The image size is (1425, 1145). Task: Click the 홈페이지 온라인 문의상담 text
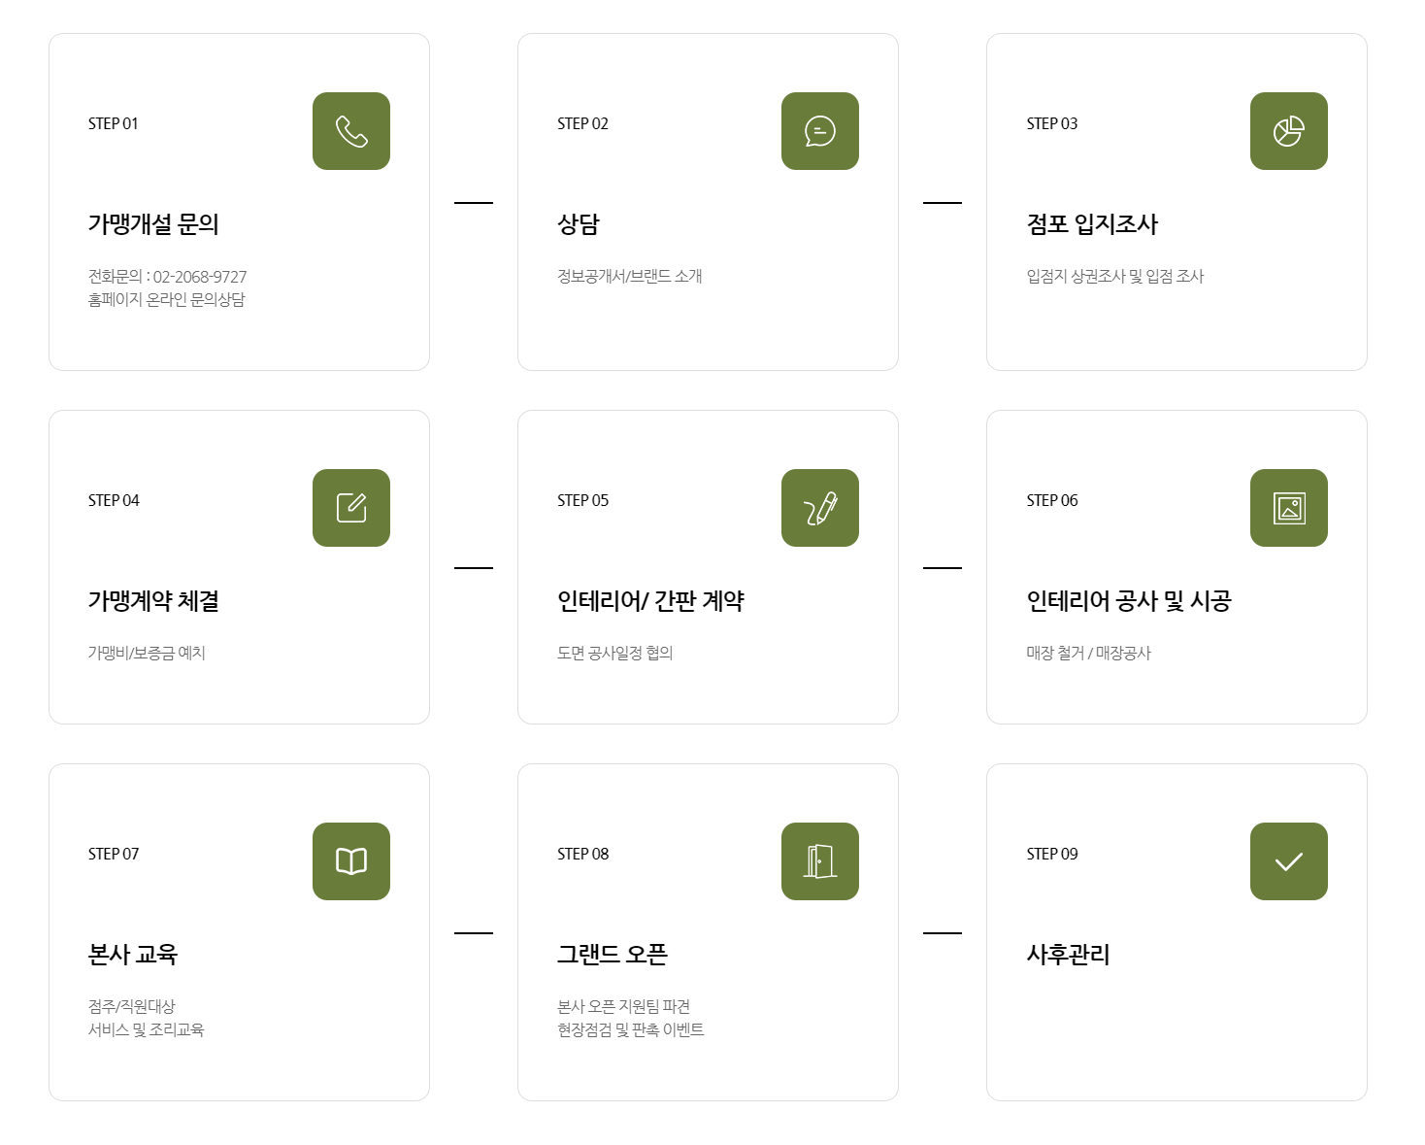tap(166, 300)
